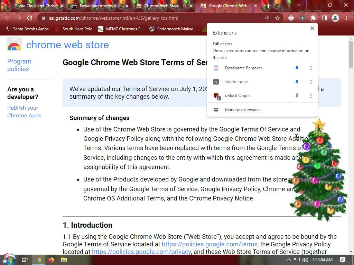Click the Manage extensions gear icon
Viewport: 354px width, 265px height.
pos(216,110)
